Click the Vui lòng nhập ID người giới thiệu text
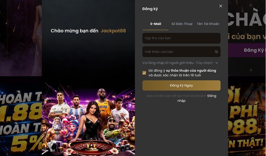This screenshot has width=266, height=156. pos(168,63)
